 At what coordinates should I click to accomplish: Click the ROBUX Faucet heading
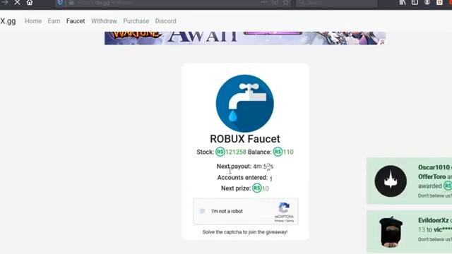pyautogui.click(x=245, y=139)
